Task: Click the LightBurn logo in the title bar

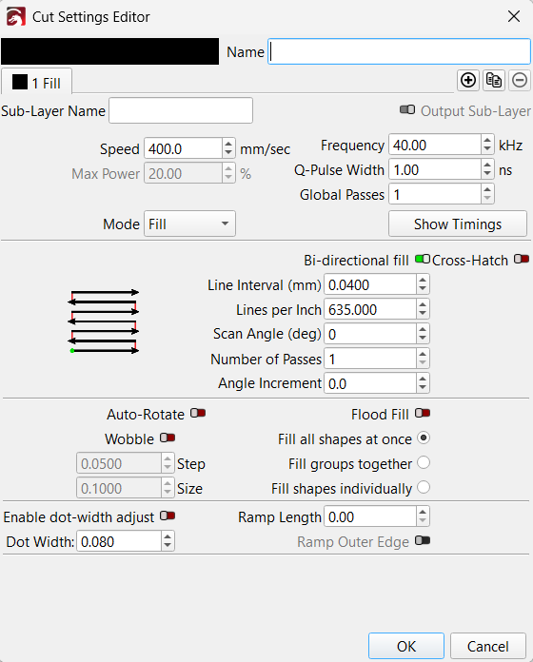Action: 16,17
